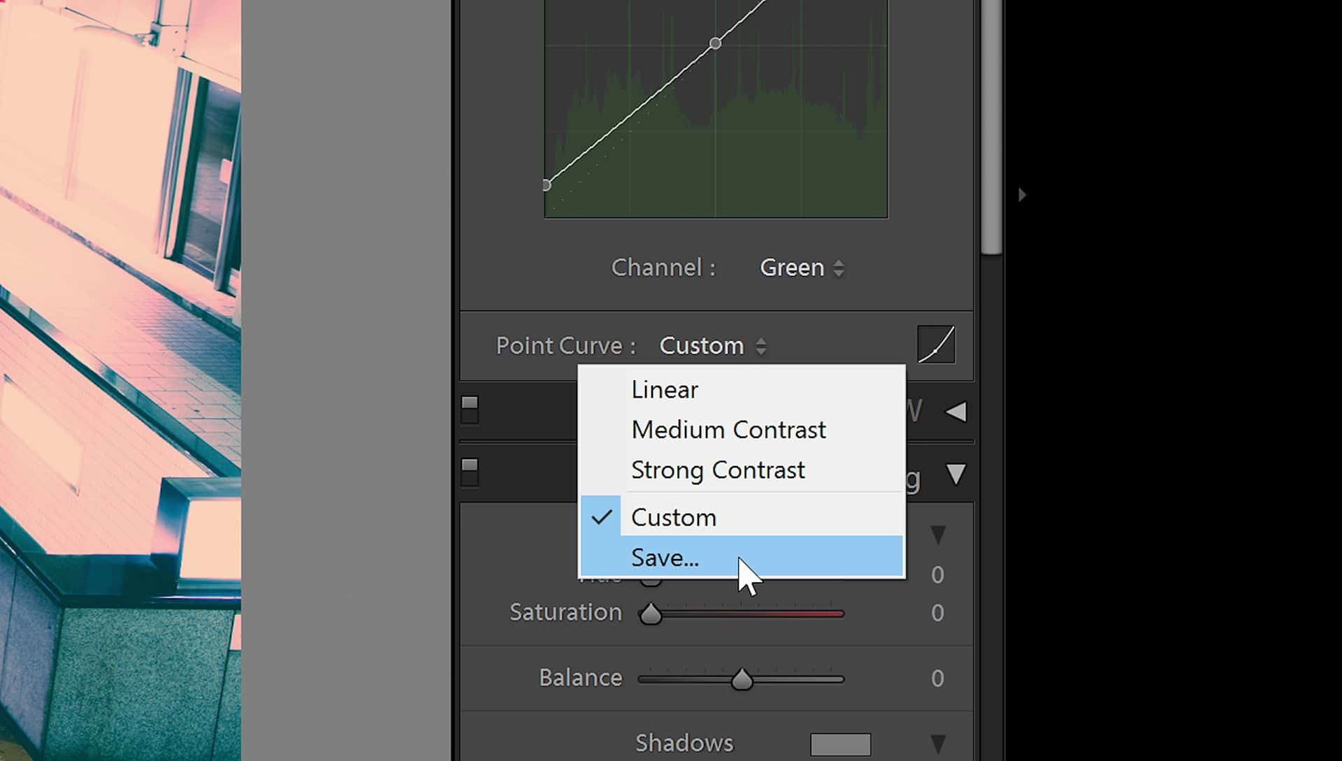
Task: Click the point curve edit icon
Action: pos(936,345)
